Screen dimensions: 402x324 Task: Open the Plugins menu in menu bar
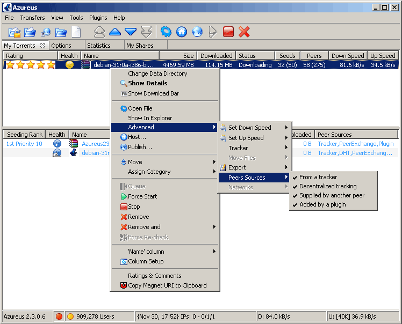98,18
